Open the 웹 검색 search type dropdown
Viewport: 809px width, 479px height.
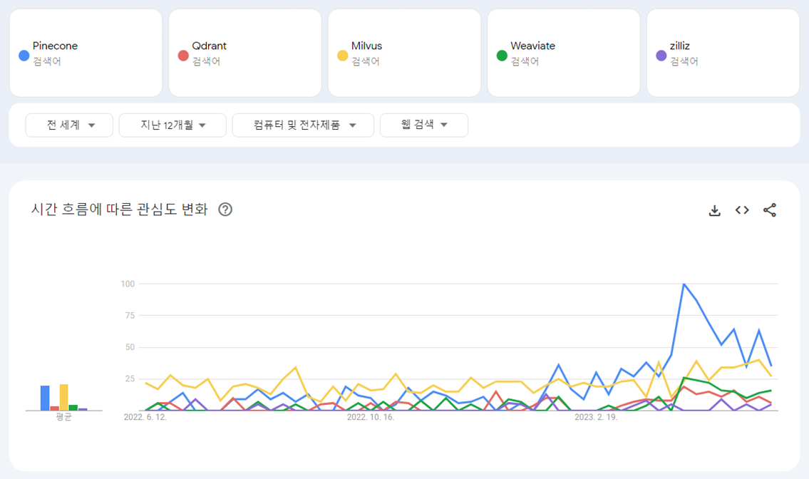423,125
